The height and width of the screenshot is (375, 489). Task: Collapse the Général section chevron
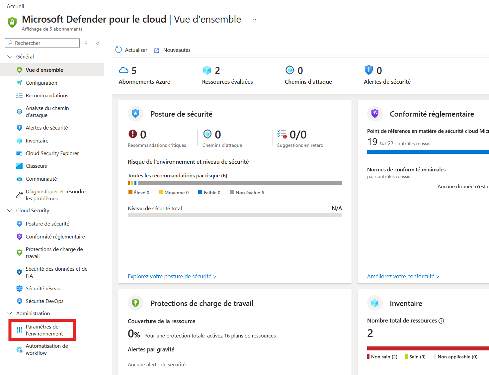[10, 57]
